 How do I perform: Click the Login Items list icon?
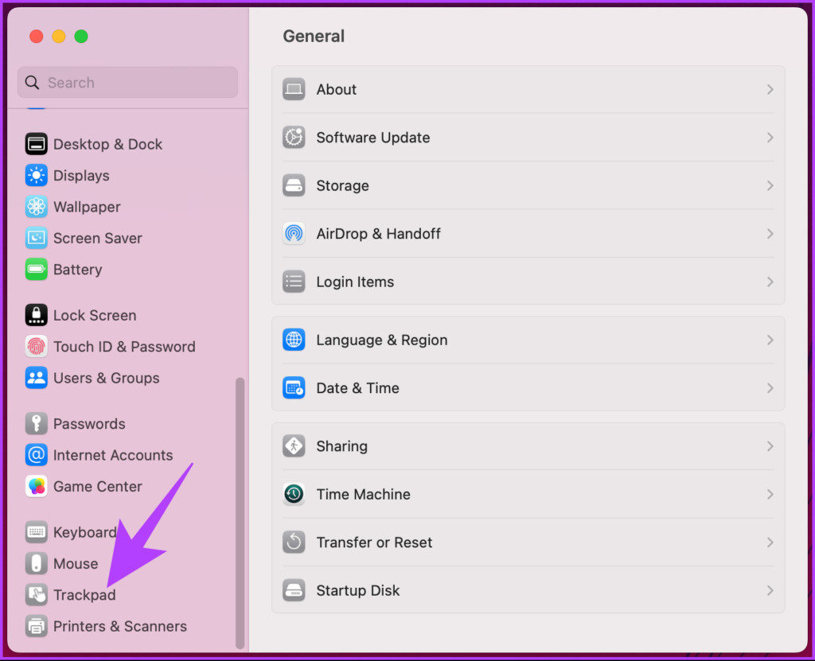(294, 282)
